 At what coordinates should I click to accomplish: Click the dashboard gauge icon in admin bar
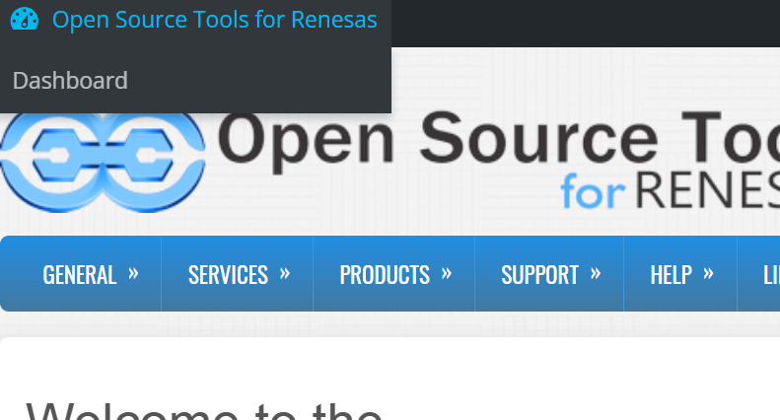tap(23, 20)
